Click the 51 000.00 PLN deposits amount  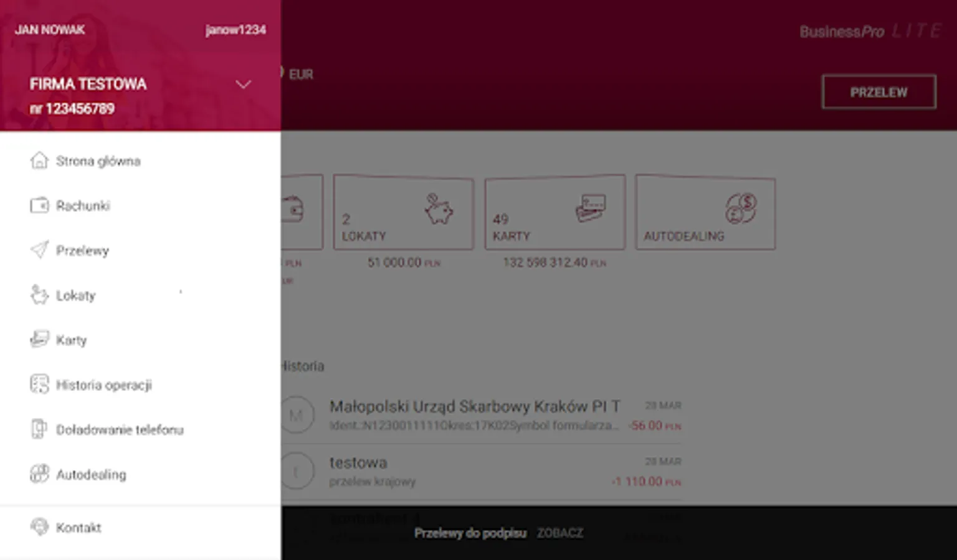point(404,263)
